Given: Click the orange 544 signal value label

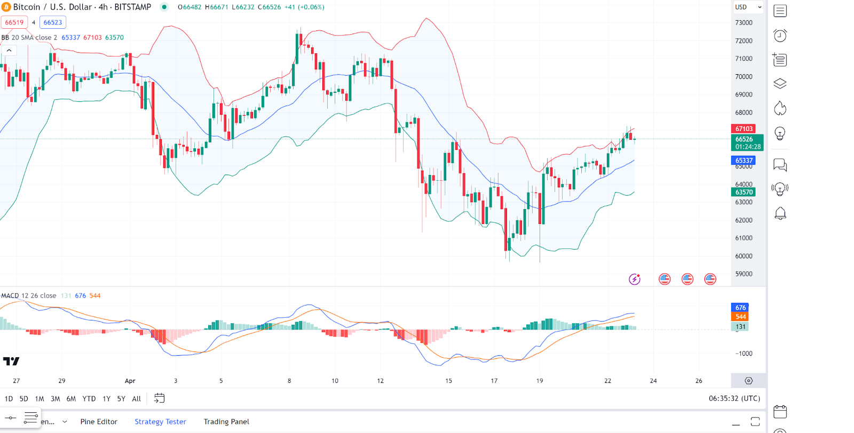Looking at the screenshot, I should (740, 317).
